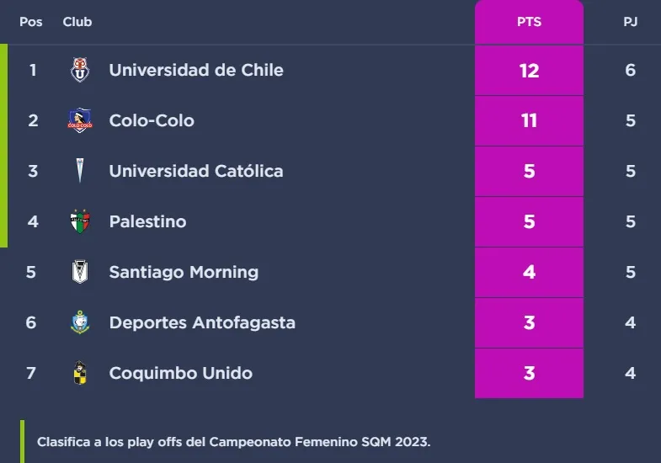Click the Universidad de Chile club crest

point(80,70)
